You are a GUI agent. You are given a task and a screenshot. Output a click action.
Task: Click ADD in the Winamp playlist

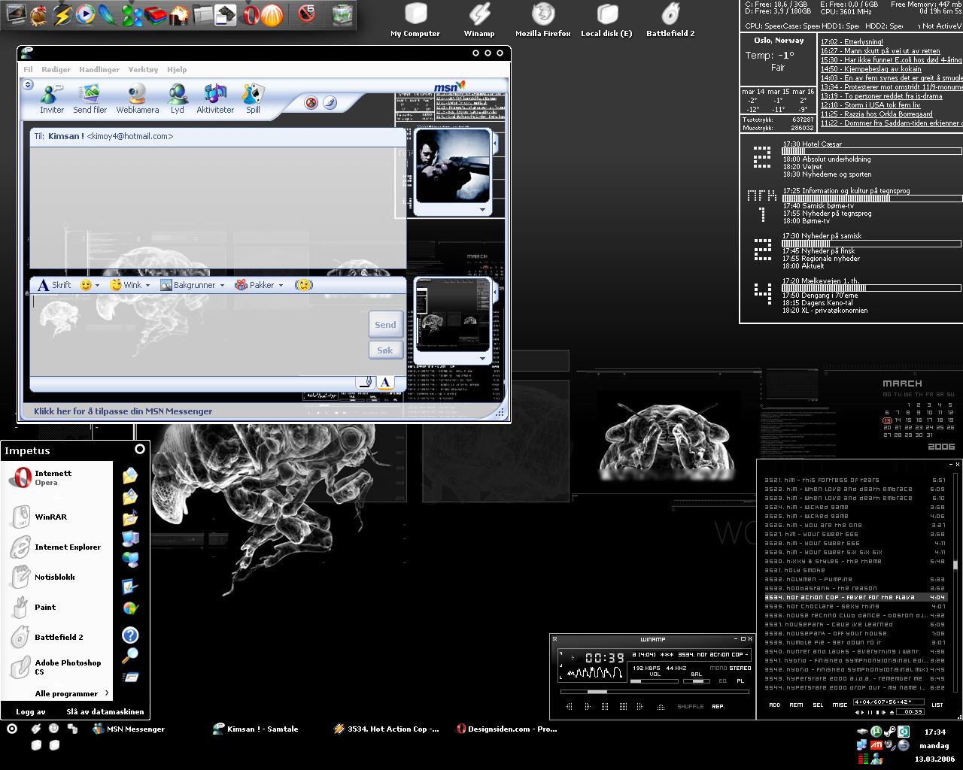[774, 705]
